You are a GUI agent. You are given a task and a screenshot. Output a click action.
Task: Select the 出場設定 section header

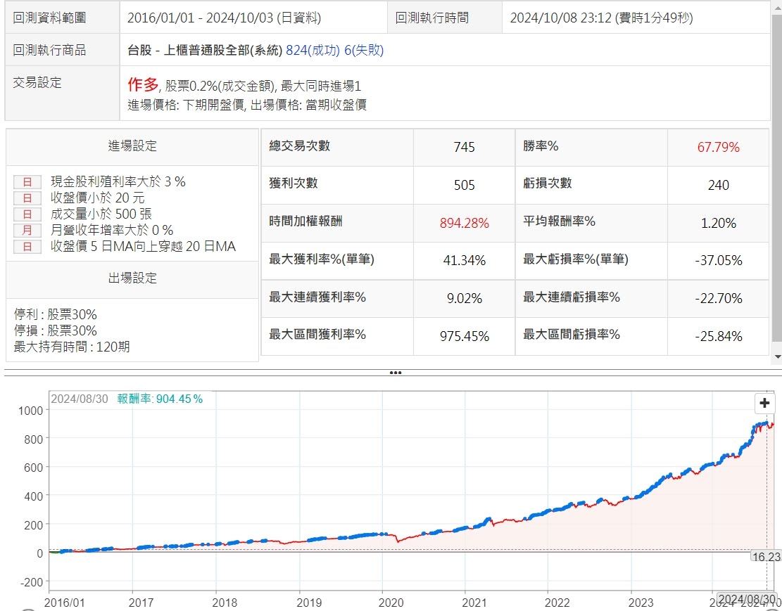coord(132,278)
